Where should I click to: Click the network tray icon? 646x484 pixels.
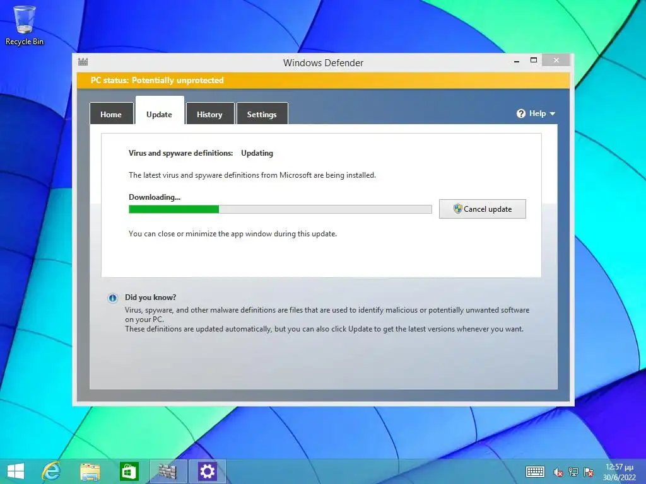click(573, 472)
